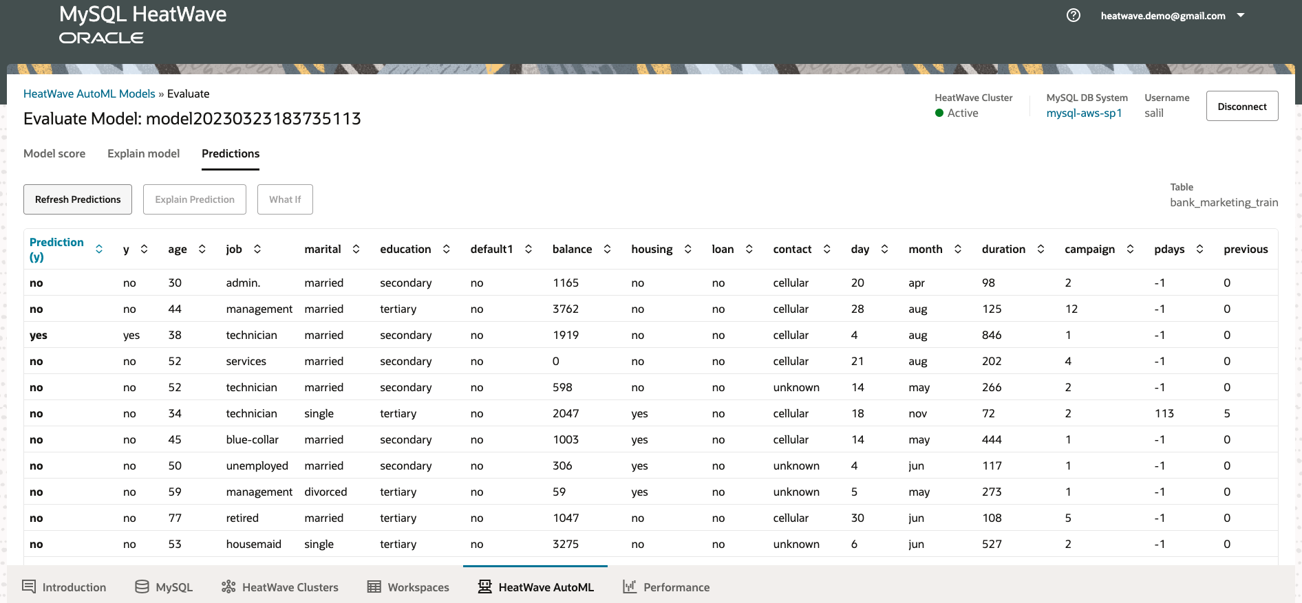Open the HeatWave Clusters bottom tab
1302x603 pixels.
(x=280, y=586)
